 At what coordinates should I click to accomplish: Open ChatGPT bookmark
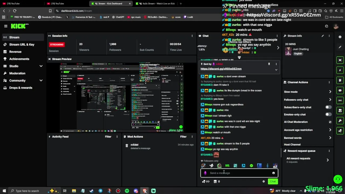pos(118,17)
